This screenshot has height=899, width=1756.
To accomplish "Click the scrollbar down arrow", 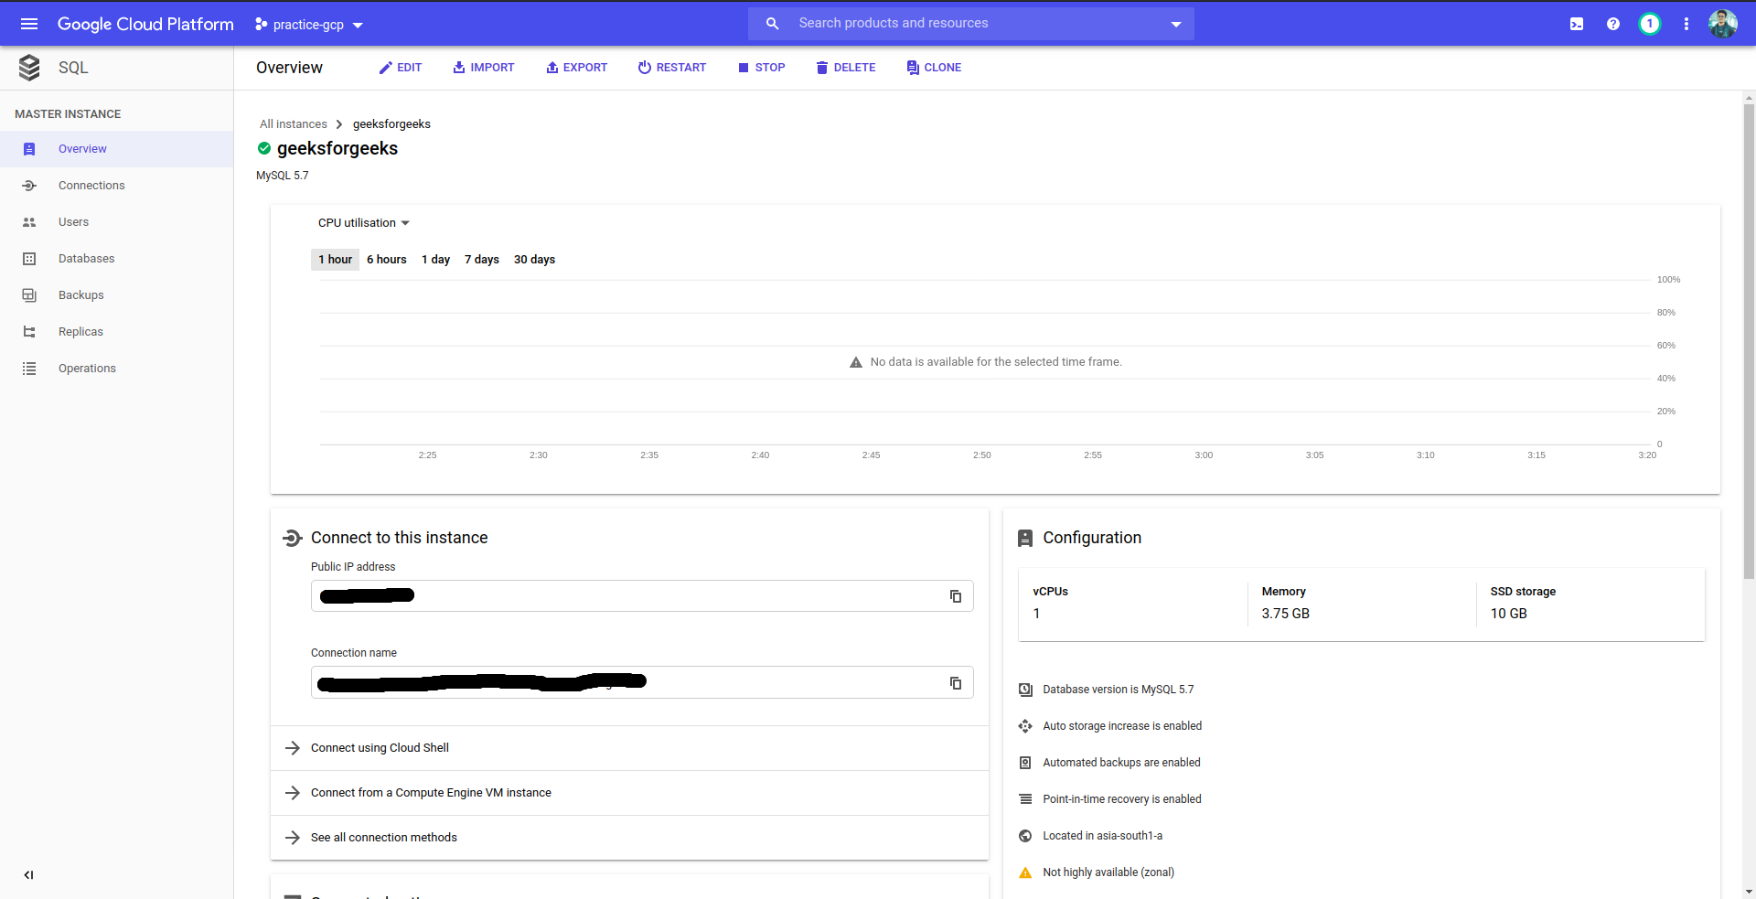I will 1749,892.
